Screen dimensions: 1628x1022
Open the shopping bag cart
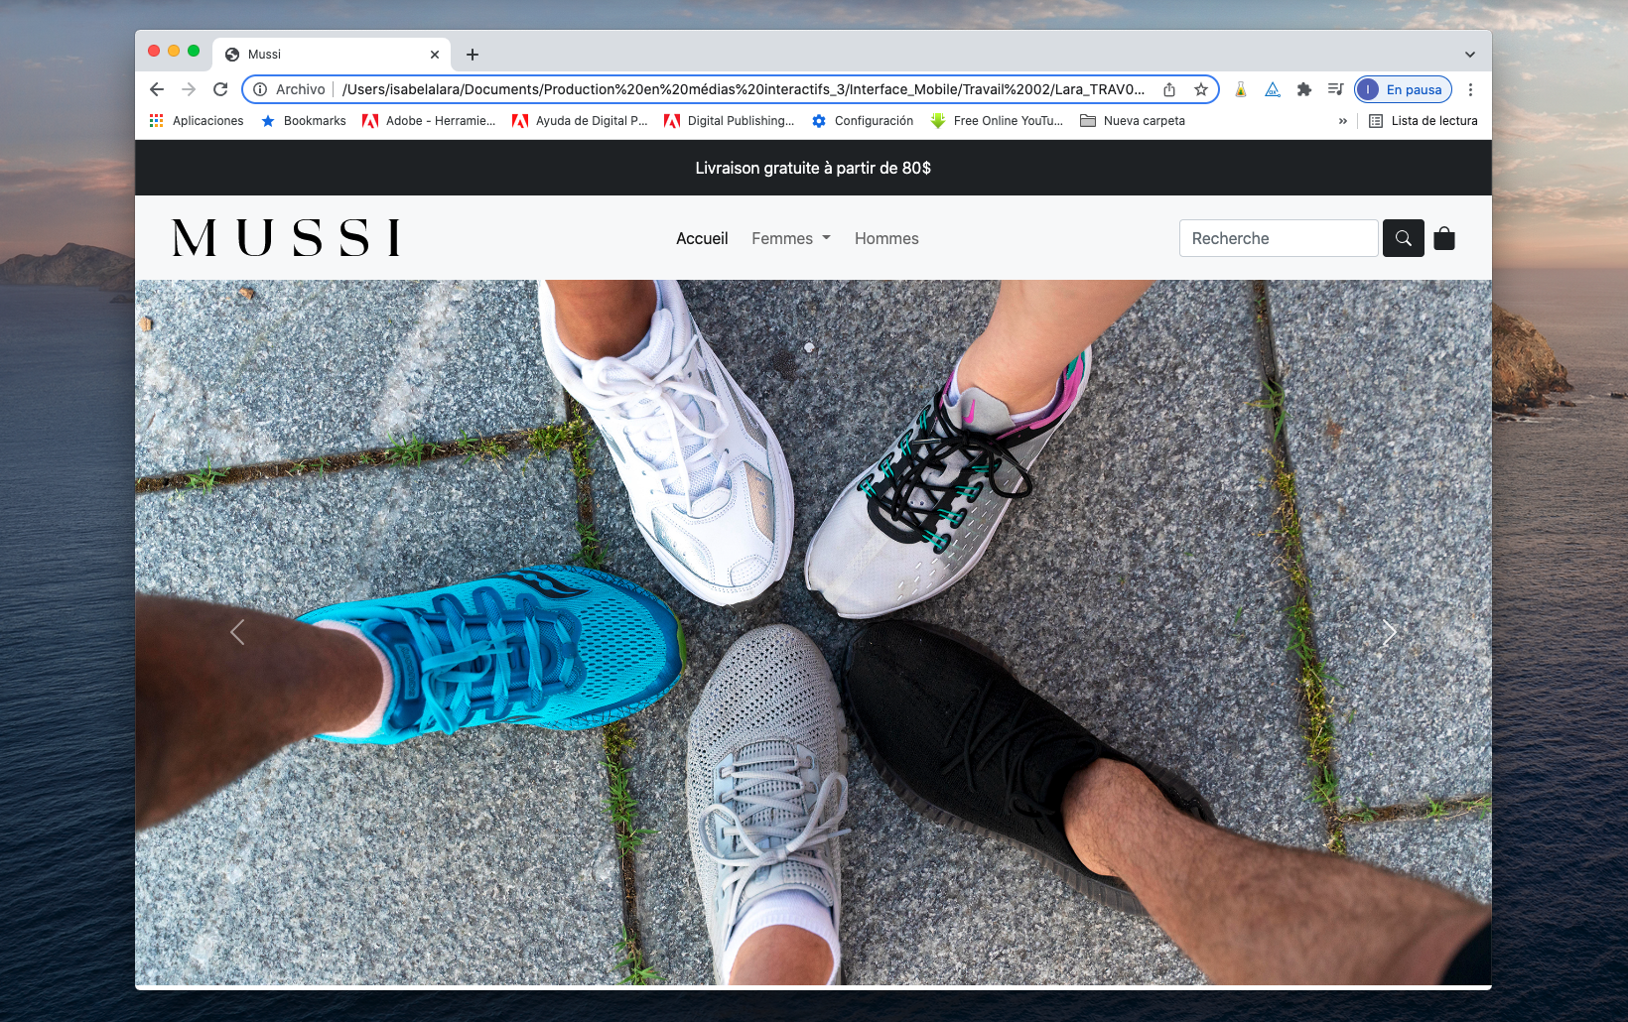(1444, 238)
